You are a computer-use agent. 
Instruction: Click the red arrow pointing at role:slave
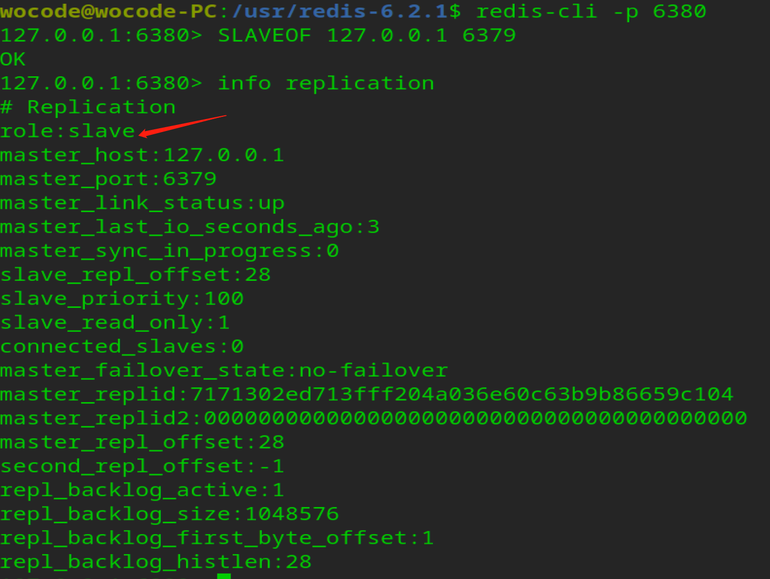[182, 124]
